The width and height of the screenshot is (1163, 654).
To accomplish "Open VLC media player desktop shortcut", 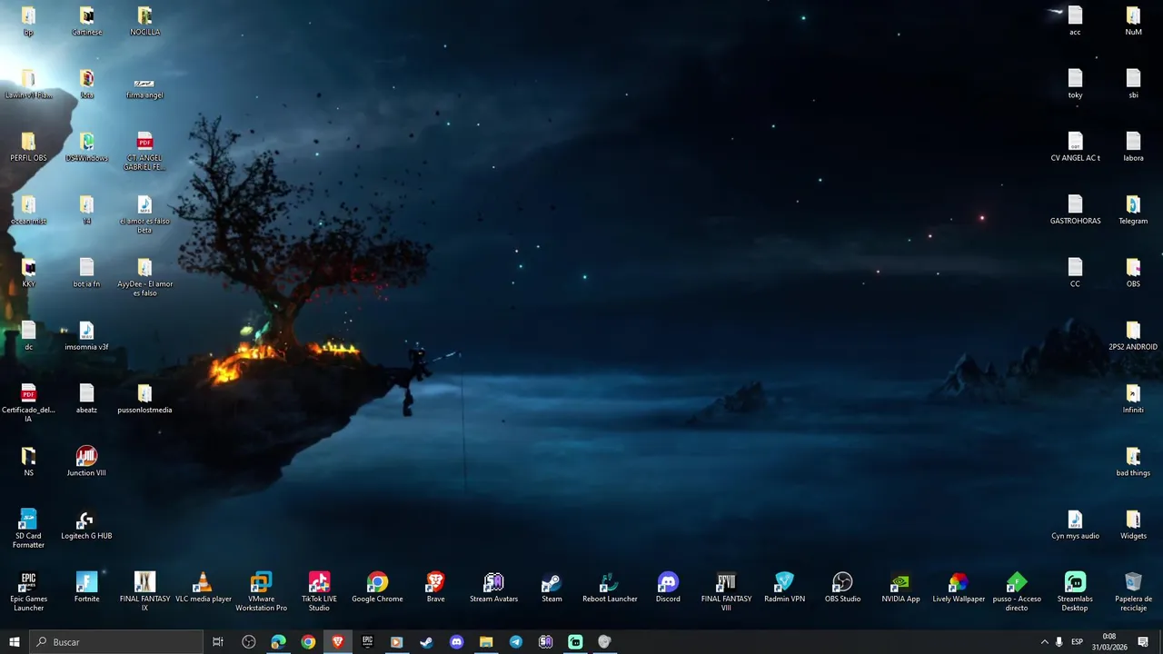I will 203,588.
